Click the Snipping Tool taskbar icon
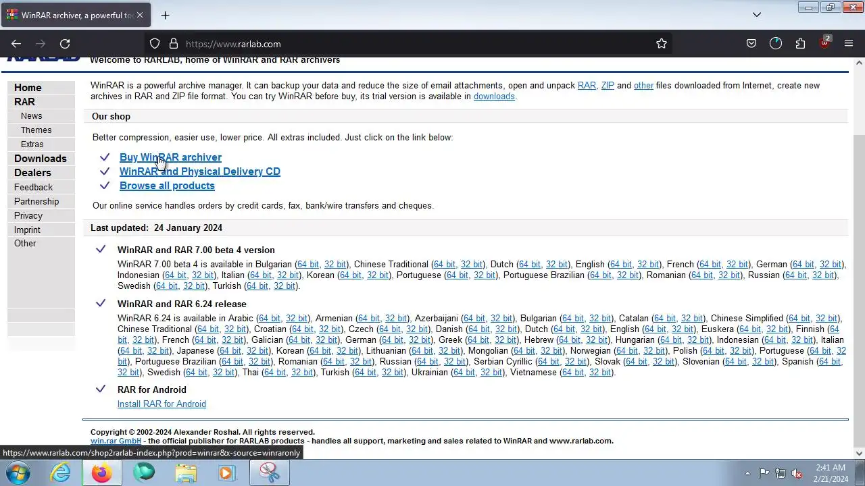The height and width of the screenshot is (486, 865). tap(270, 473)
